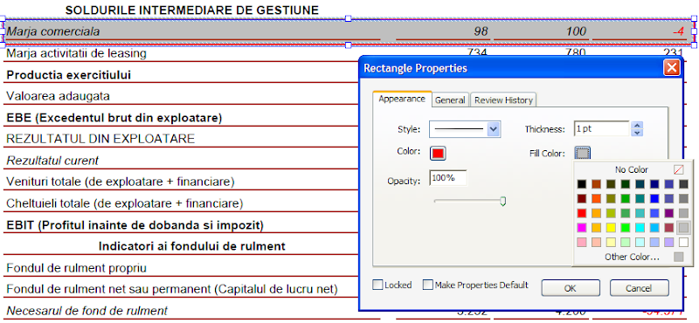Open the line Style dropdown
The width and height of the screenshot is (699, 323).
(x=465, y=129)
